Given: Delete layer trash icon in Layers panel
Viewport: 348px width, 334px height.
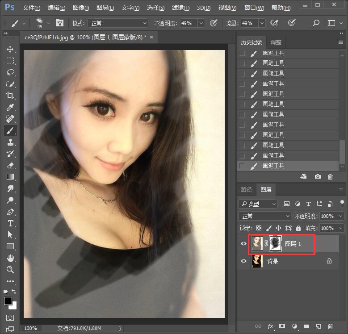Looking at the screenshot, I should click(330, 326).
